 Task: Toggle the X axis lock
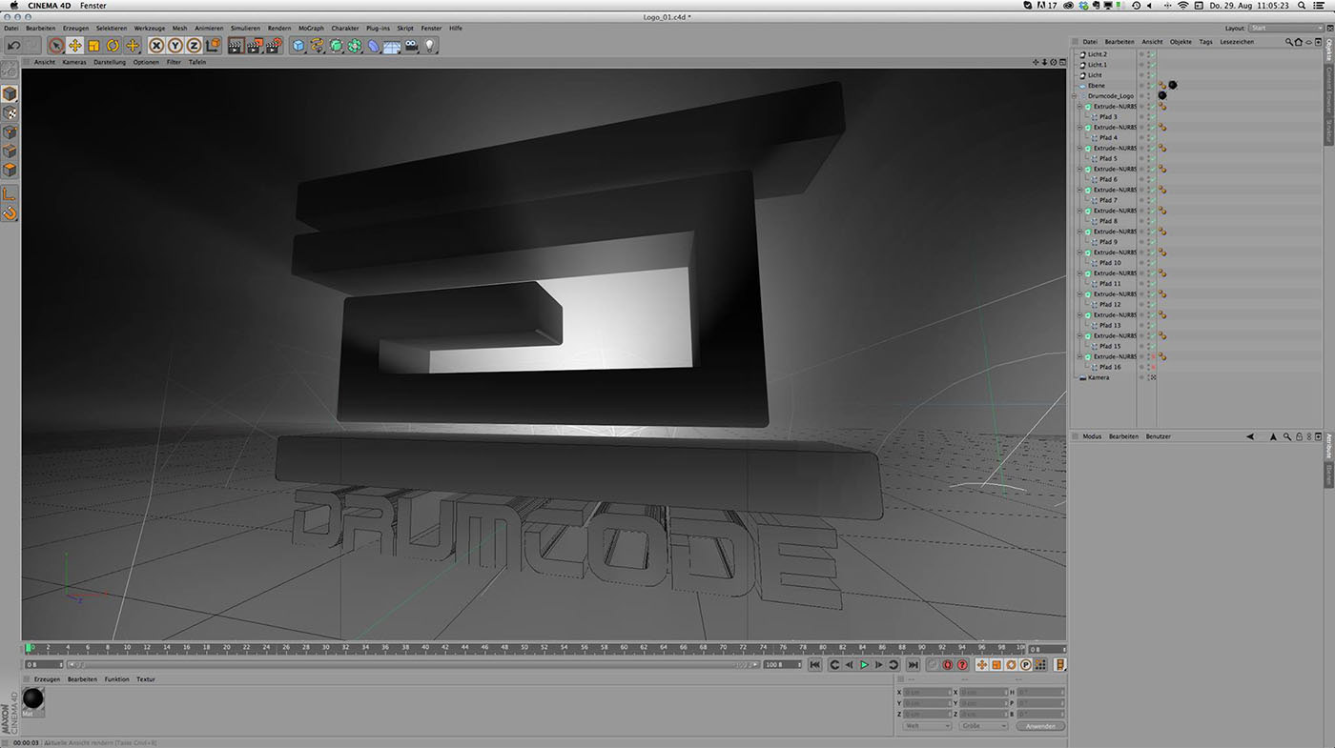click(157, 45)
